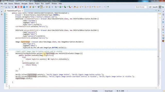
Task: Click the Back navigation yellow arrow
Action: pyautogui.click(x=98, y=7)
